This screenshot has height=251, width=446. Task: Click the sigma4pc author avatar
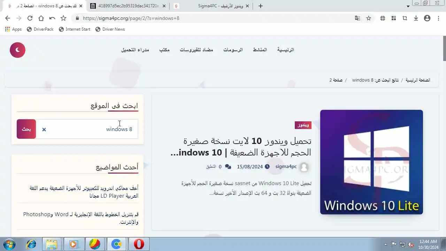304,167
